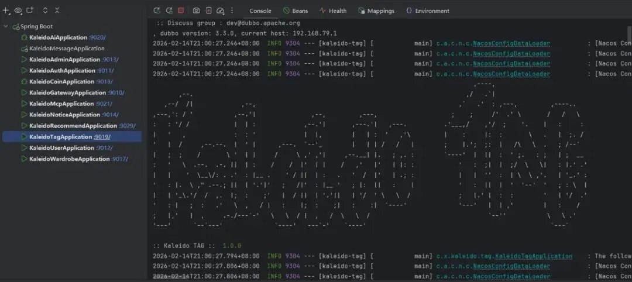This screenshot has width=632, height=282.
Task: Rerun the application in debug mode
Action: 169,11
